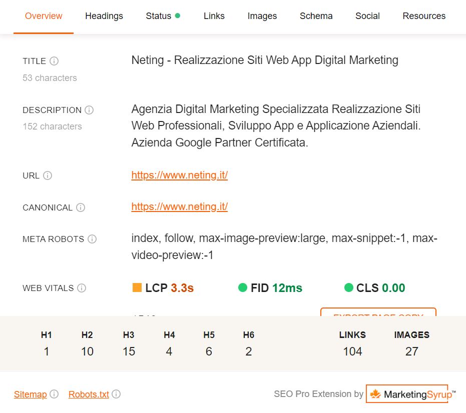Click the page title text 'Neting - Realizzazione Siti'
The height and width of the screenshot is (413, 466).
pos(197,60)
